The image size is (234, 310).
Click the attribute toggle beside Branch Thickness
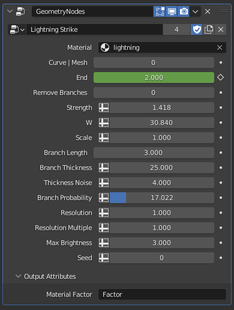[104, 168]
